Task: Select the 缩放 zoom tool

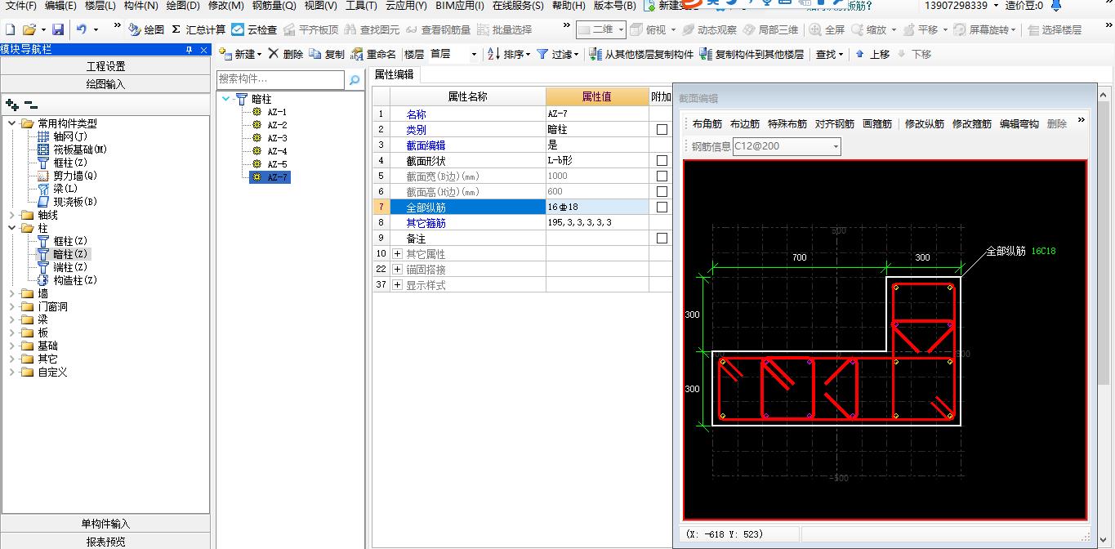Action: click(x=873, y=29)
